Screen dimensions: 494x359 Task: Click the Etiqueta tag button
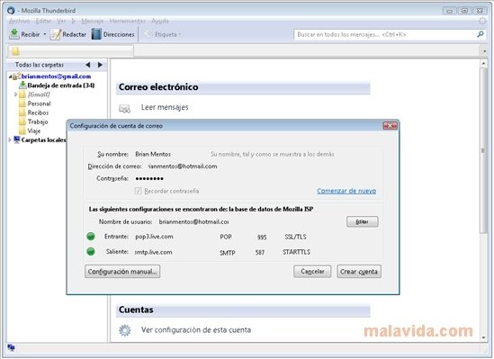click(x=162, y=34)
